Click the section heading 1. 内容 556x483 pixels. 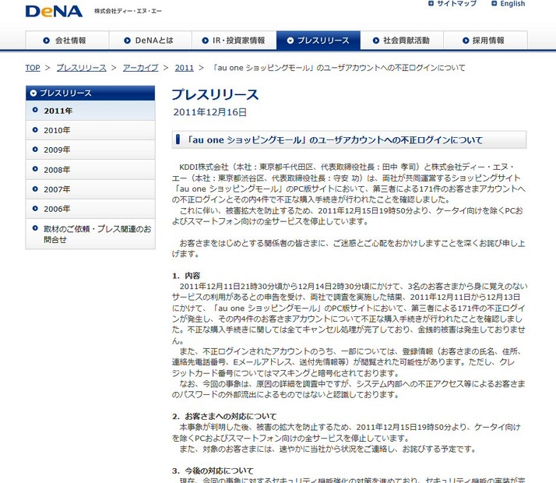click(x=186, y=276)
